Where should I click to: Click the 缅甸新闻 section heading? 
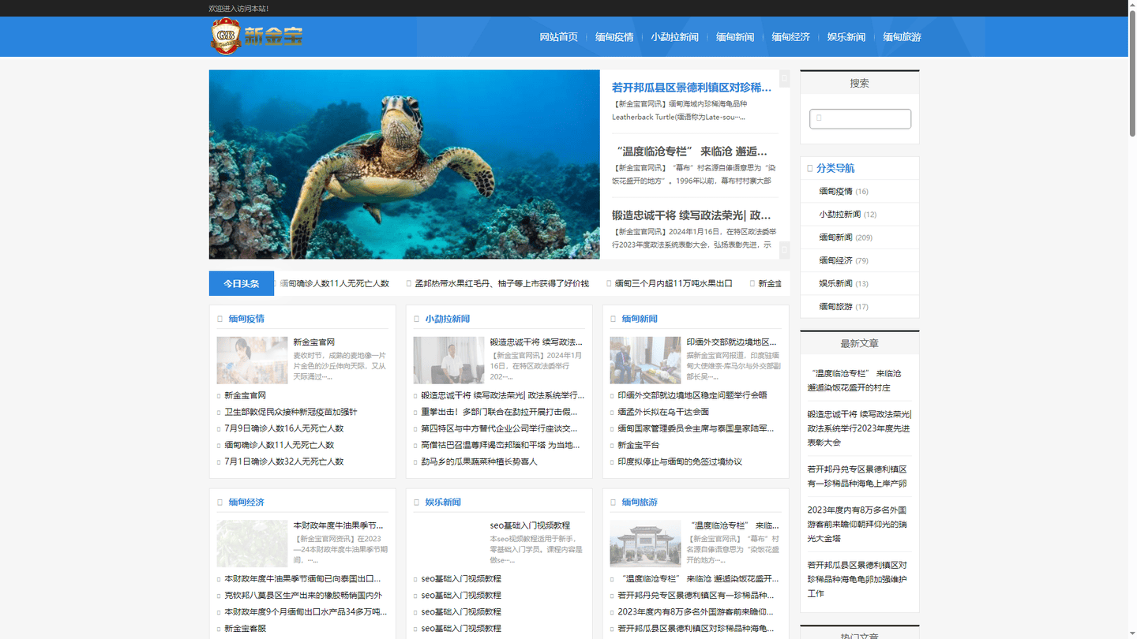click(x=640, y=319)
